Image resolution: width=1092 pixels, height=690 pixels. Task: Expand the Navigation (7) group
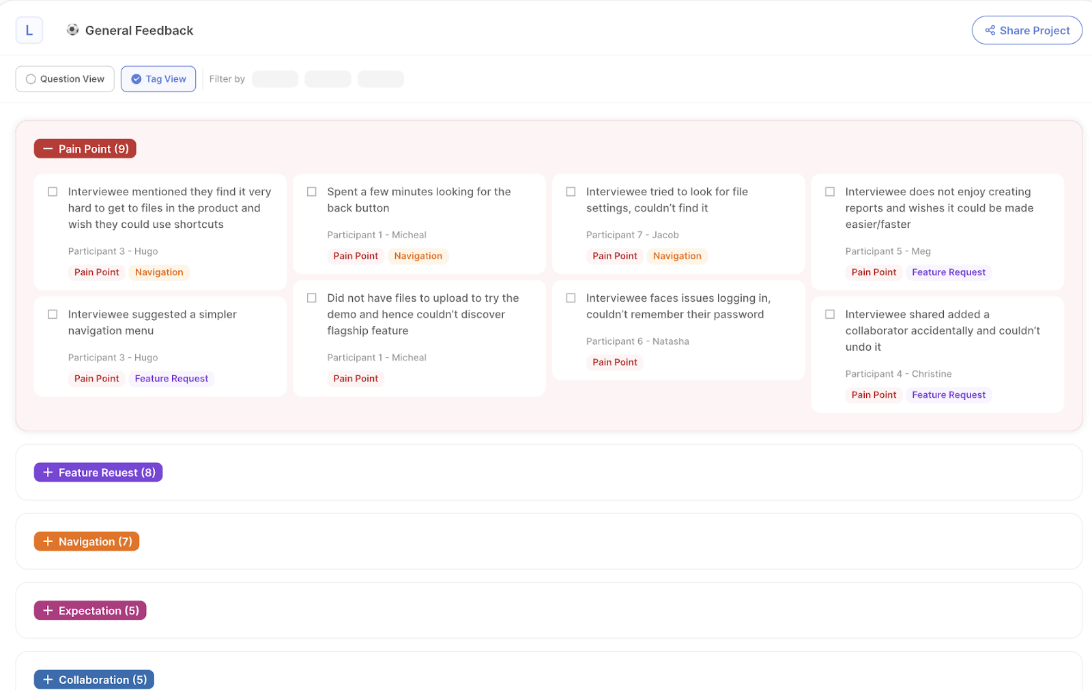87,541
